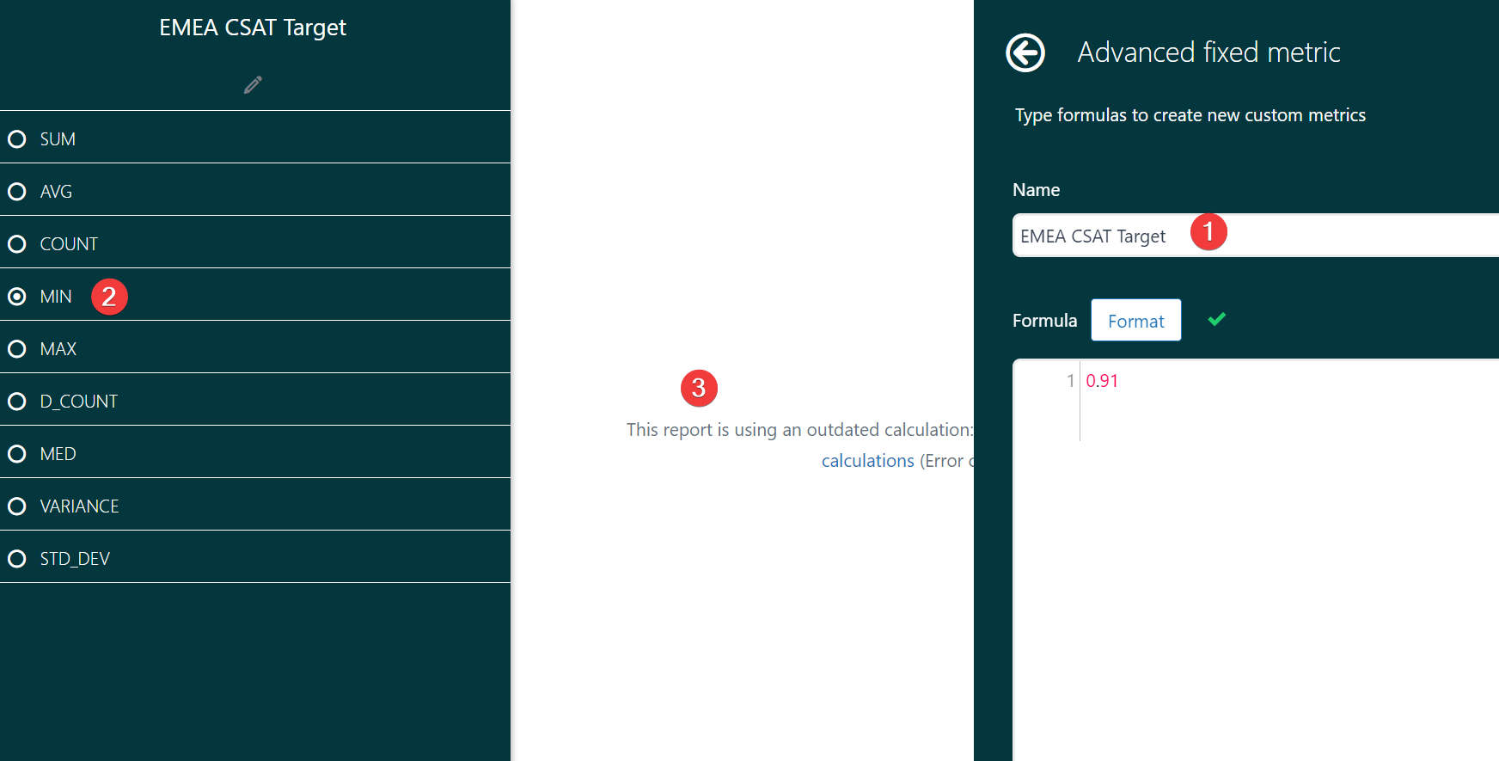Click red badge number 1 beside name field
This screenshot has width=1499, height=761.
(x=1208, y=232)
